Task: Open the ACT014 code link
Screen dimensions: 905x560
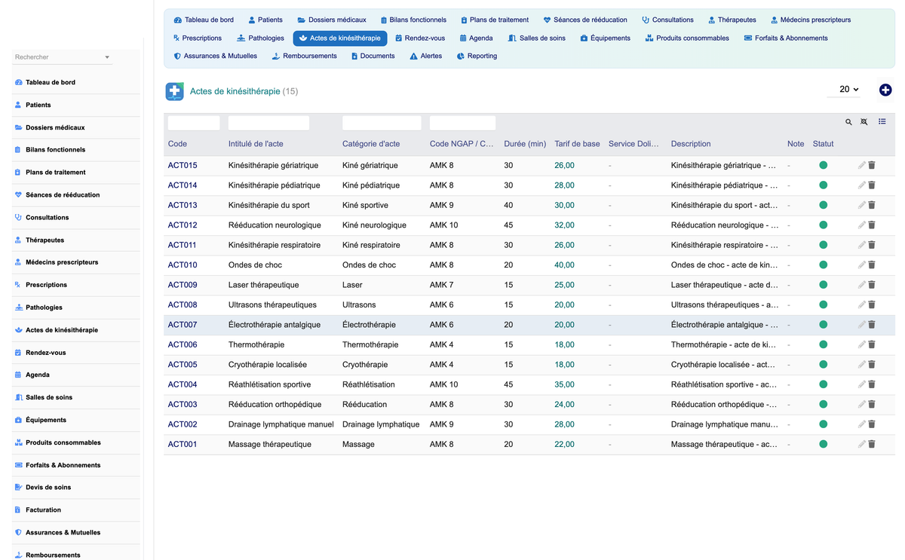Action: [183, 185]
